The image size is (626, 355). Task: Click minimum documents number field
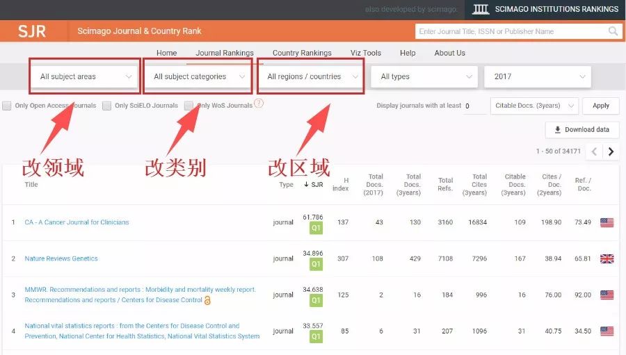click(x=474, y=106)
